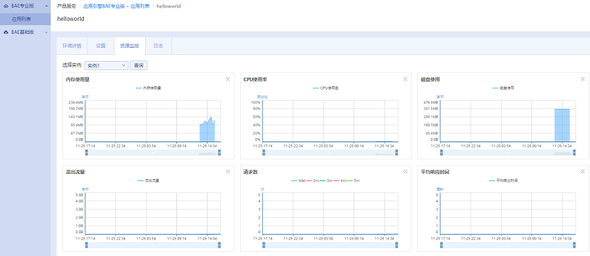Hide the 3xx series in 请求数 legend
Screen dimensions: 590x256
[x=327, y=180]
